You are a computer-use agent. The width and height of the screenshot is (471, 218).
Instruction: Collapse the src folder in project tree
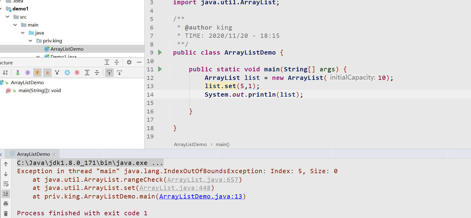7,17
